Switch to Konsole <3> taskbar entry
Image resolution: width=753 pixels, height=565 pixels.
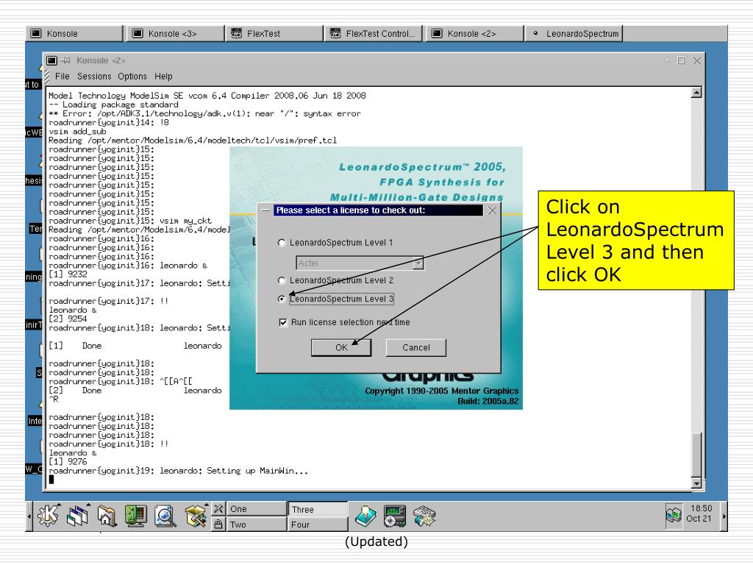176,34
